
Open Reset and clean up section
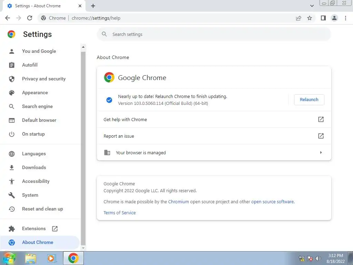point(42,209)
